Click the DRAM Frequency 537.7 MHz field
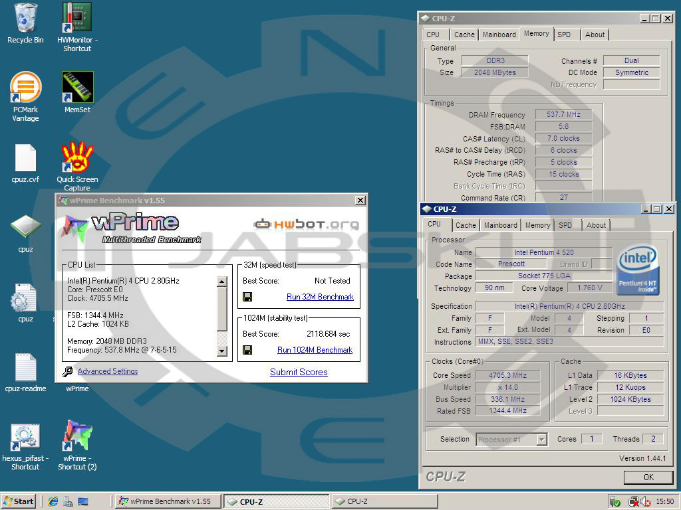681x510 pixels. (563, 114)
